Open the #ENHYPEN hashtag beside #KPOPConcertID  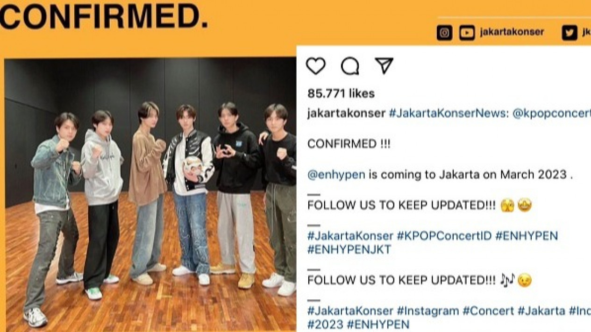527,236
